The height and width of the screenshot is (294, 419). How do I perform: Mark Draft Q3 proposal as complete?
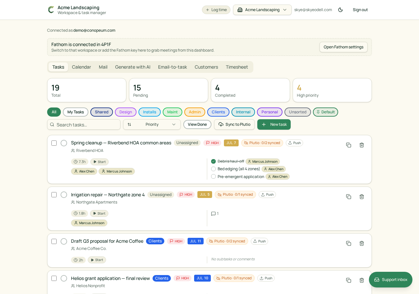pos(64,241)
